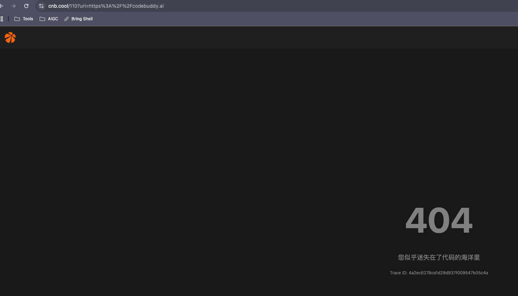The image size is (518, 296).
Task: Click the link icon beside Bring Shell
Action: 66,19
